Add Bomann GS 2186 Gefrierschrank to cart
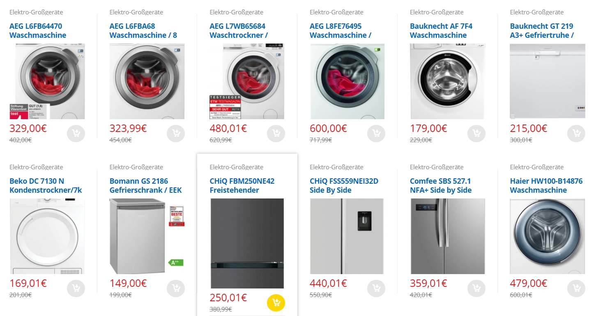 tap(176, 288)
